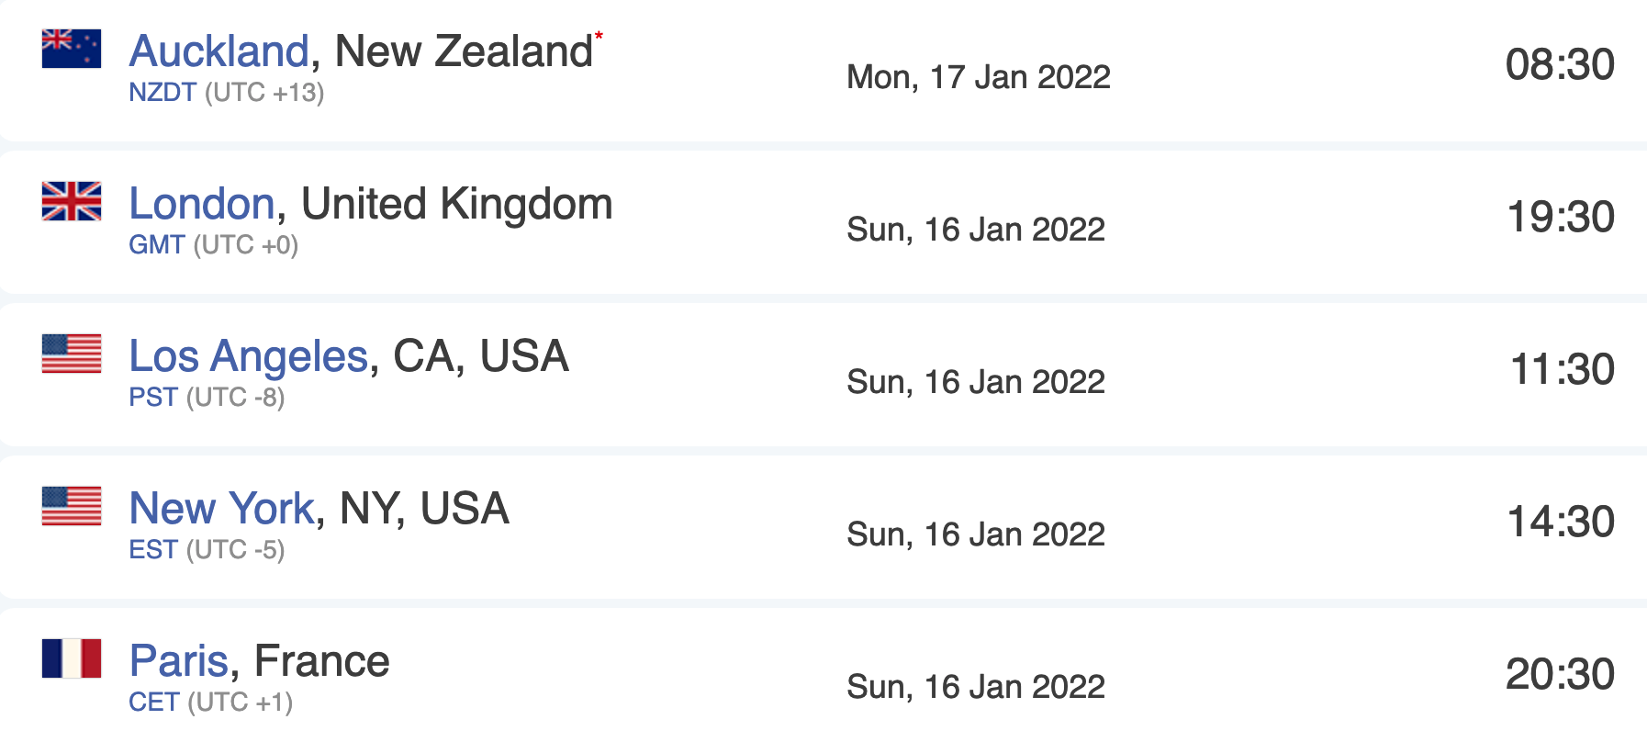Screen dimensions: 1647x742
Task: Open the New York city link
Action: point(221,509)
